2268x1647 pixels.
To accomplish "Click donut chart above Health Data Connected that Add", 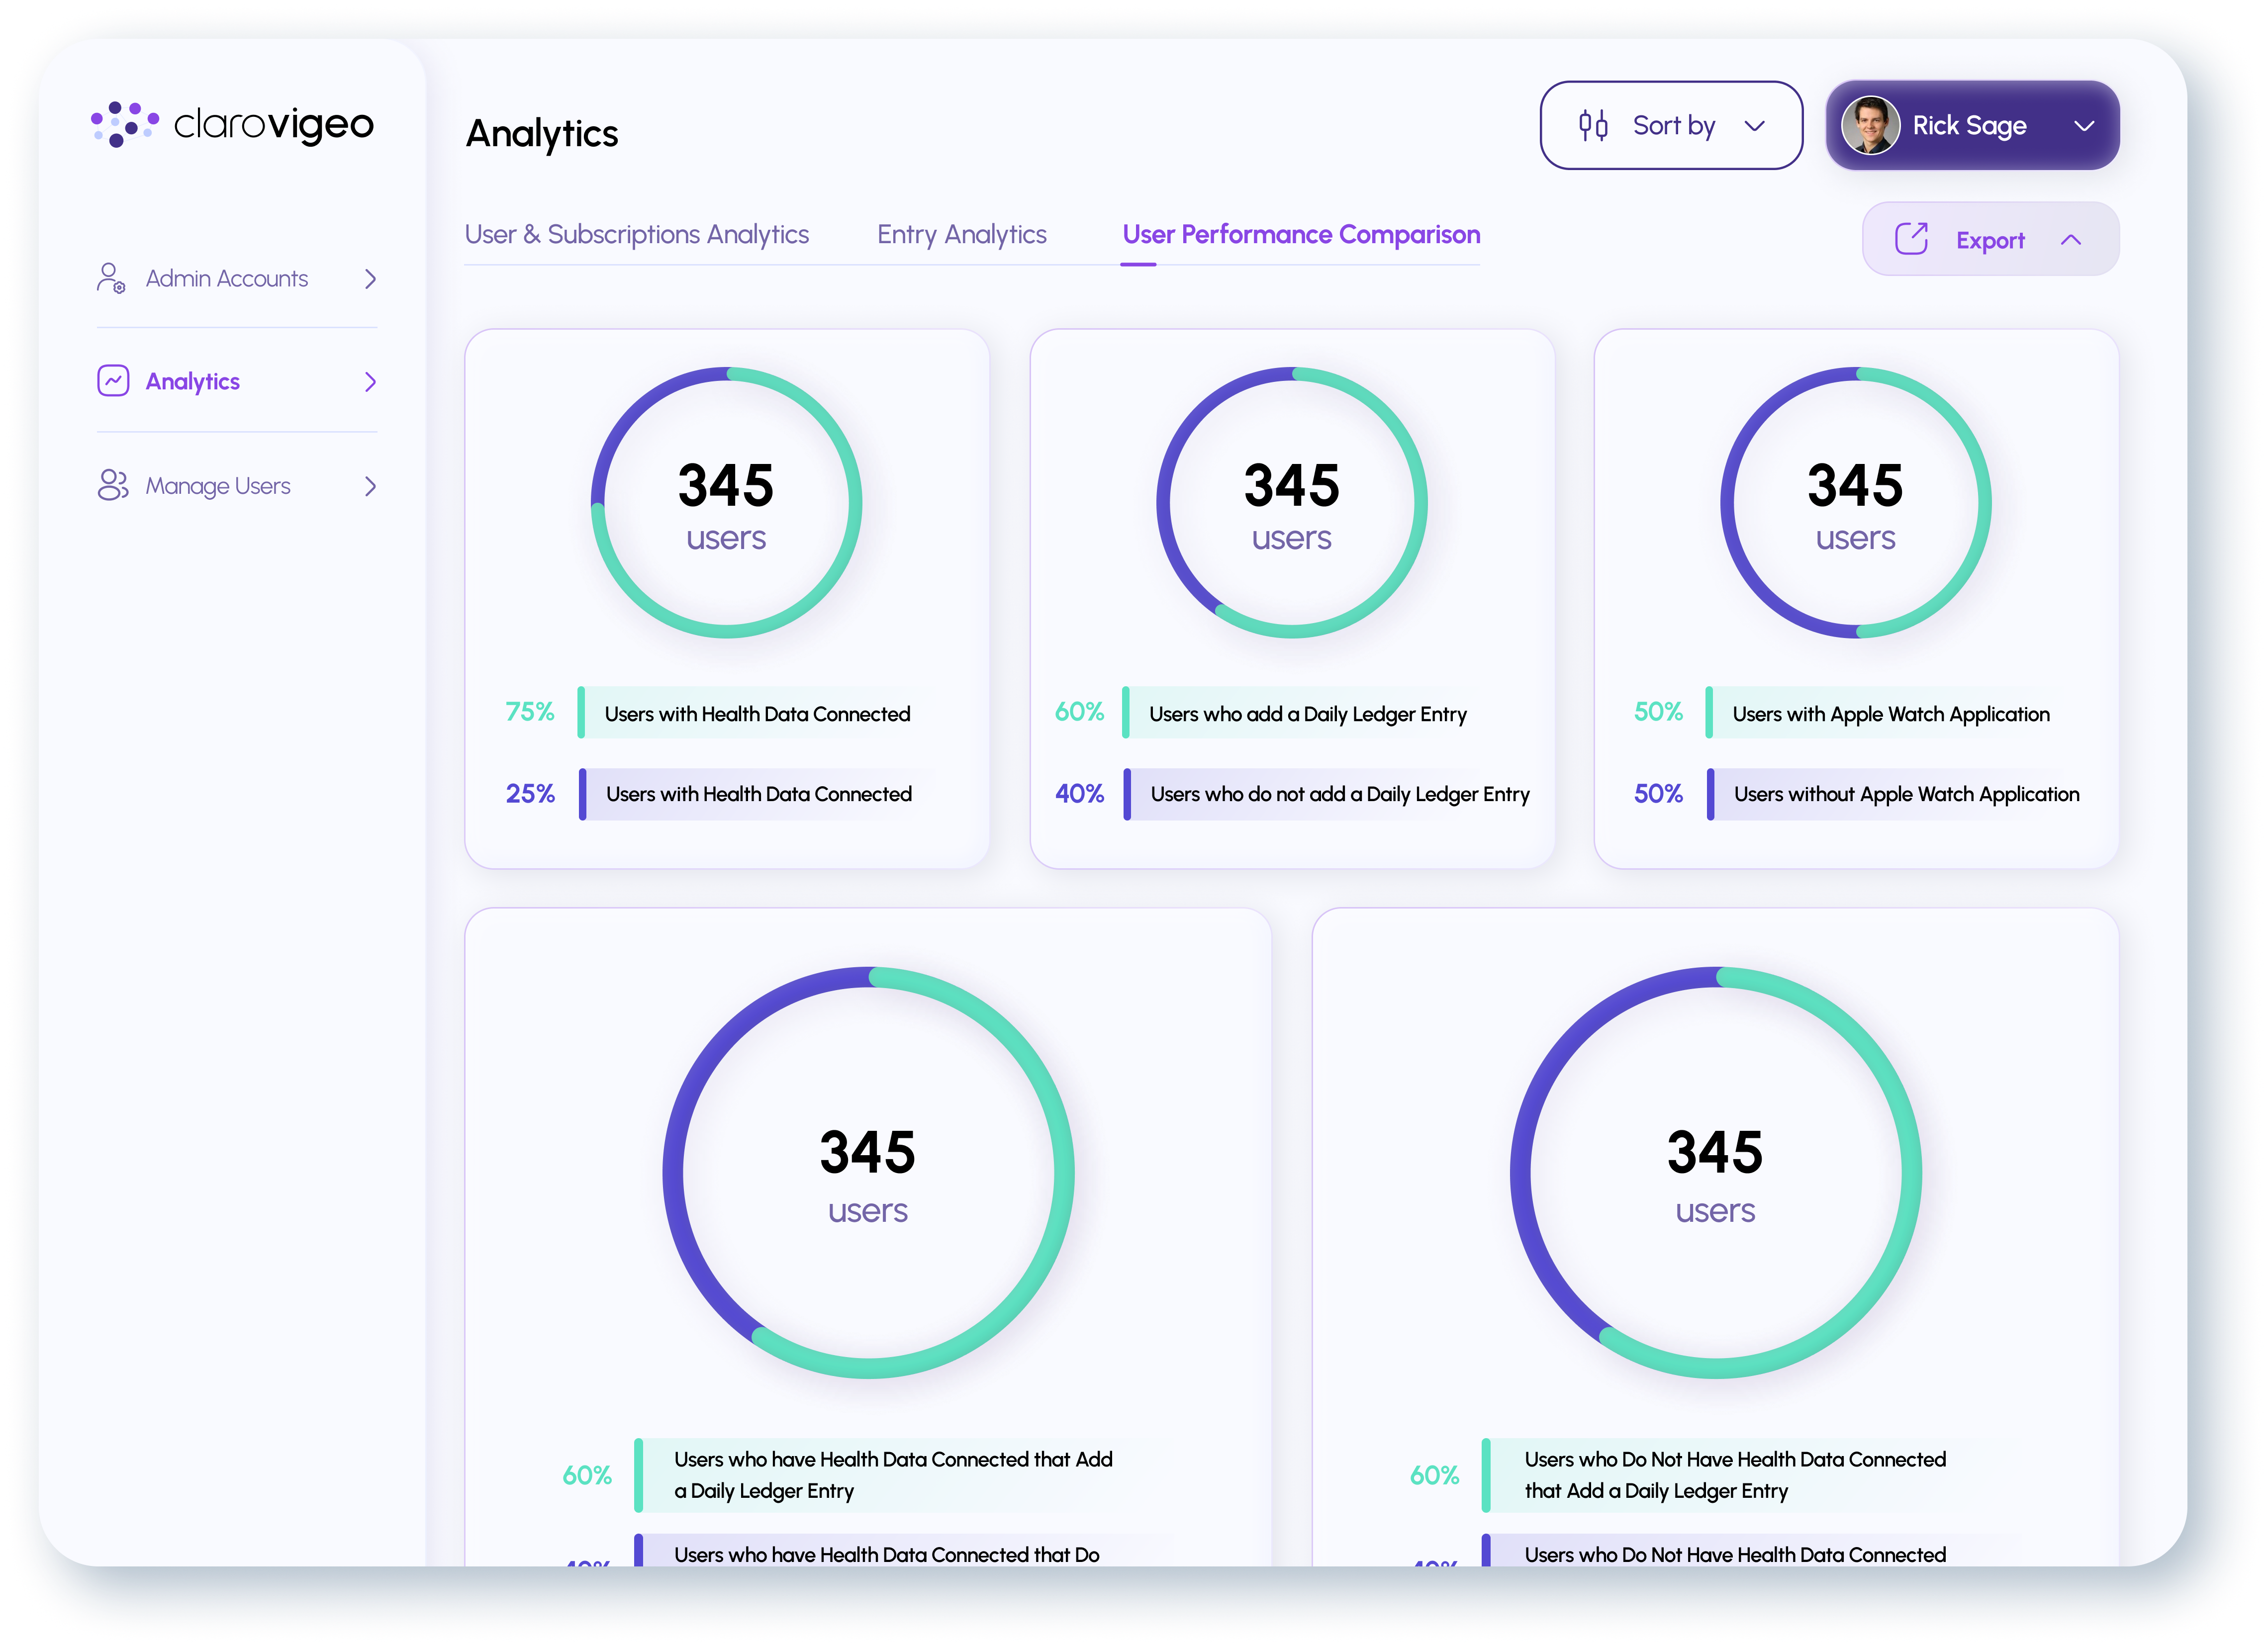I will pyautogui.click(x=868, y=1172).
